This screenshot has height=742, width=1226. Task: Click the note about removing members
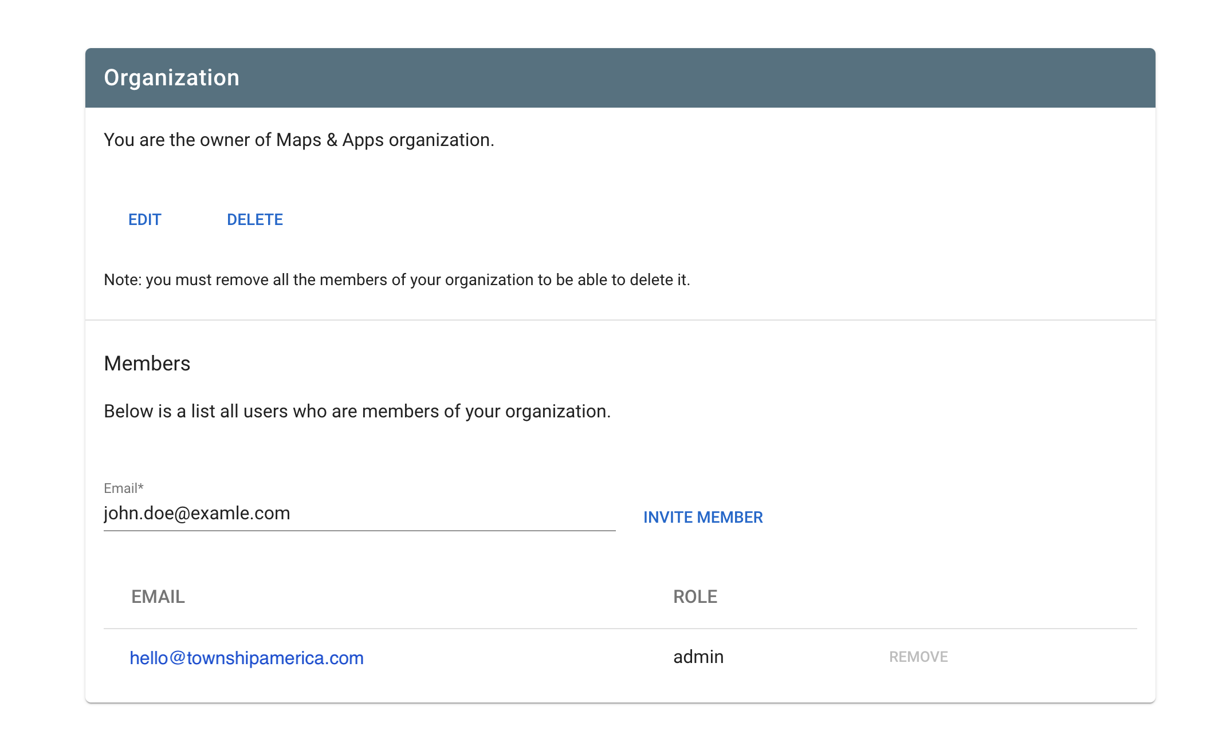pyautogui.click(x=397, y=280)
